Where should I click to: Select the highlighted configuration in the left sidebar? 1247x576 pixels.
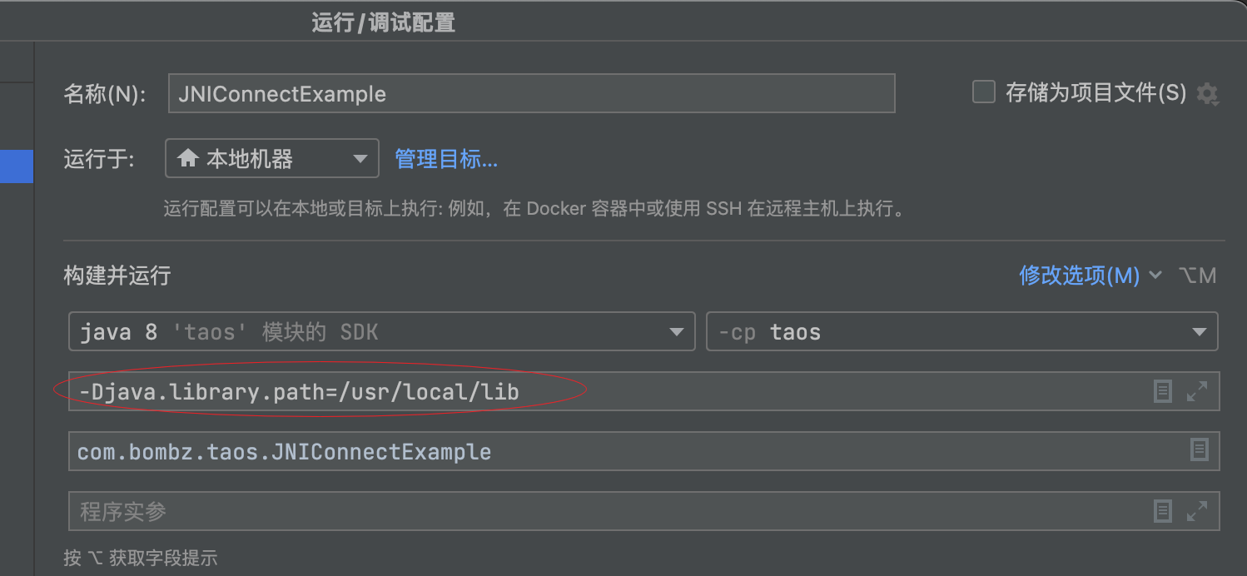(17, 166)
